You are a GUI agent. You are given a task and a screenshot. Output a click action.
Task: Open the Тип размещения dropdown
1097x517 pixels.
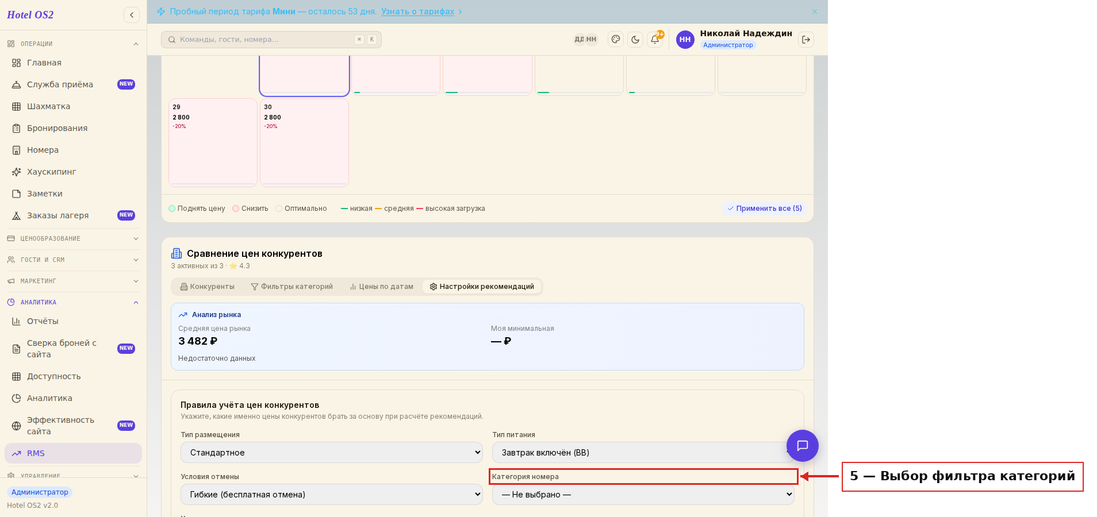pyautogui.click(x=332, y=453)
